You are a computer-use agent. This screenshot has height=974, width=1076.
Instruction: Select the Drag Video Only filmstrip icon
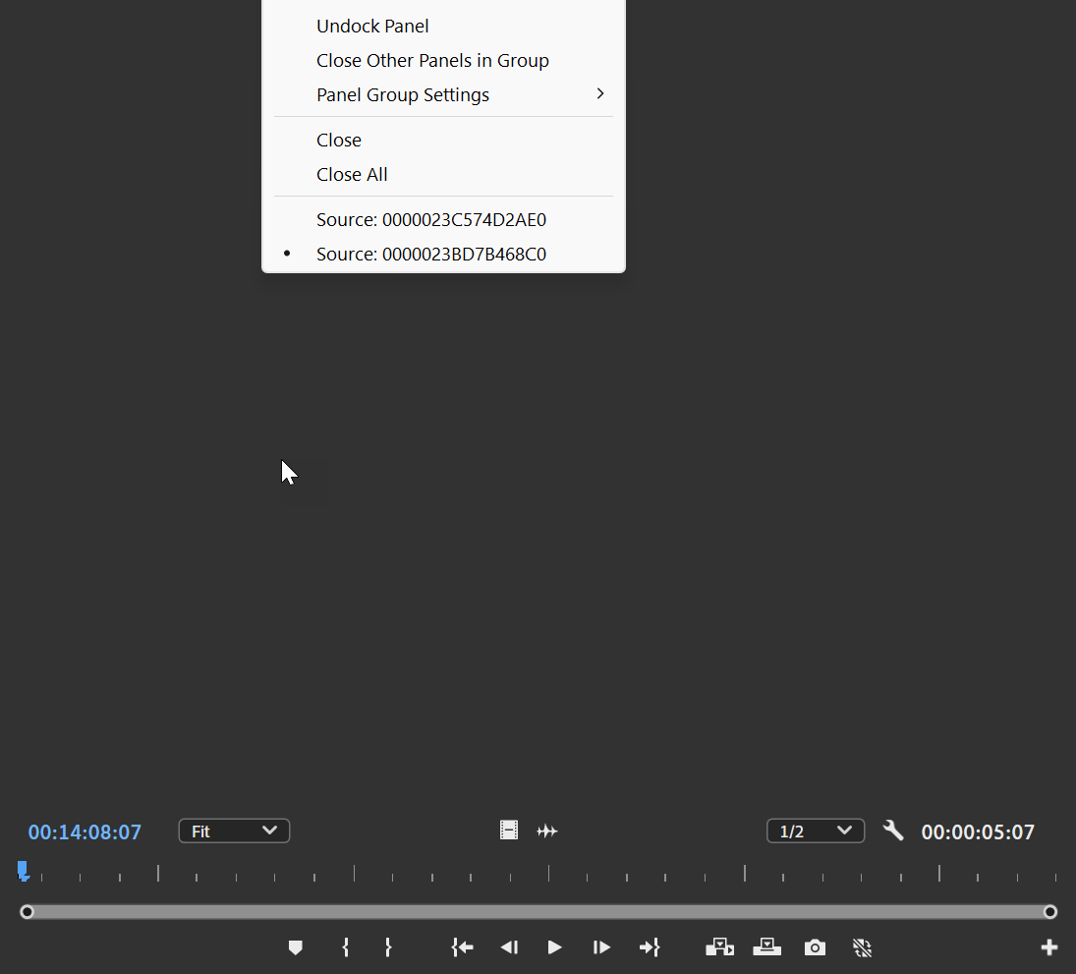point(509,831)
